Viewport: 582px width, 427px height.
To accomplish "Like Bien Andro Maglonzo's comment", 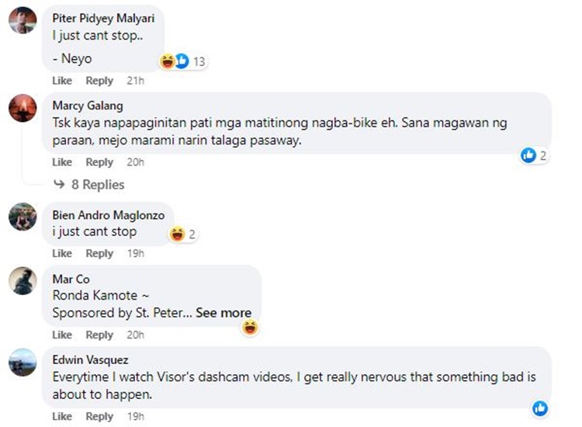I will click(x=62, y=254).
